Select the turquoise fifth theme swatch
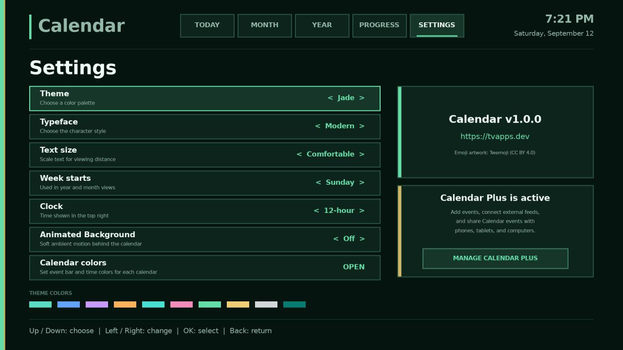 (153, 304)
